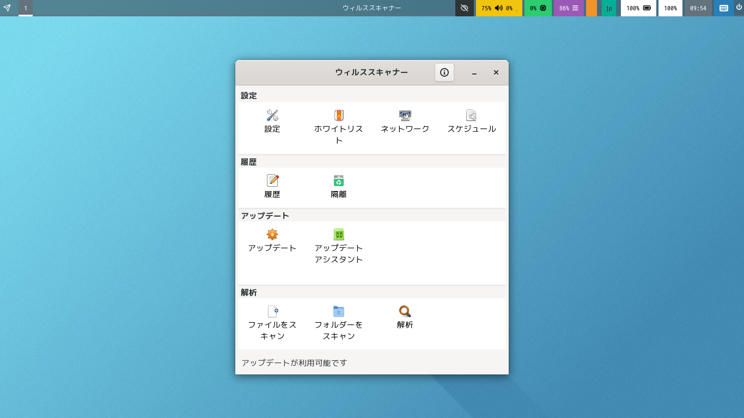Open the power menu icon
Screen dimensions: 744x418
[739, 8]
